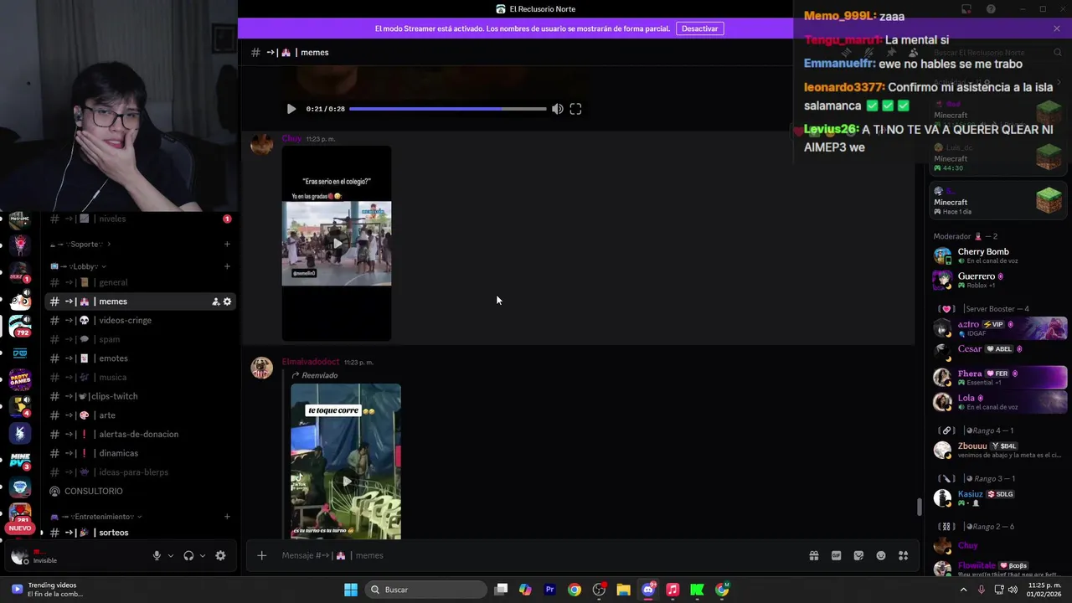Open headphone output options chevron
1072x603 pixels.
coord(202,555)
